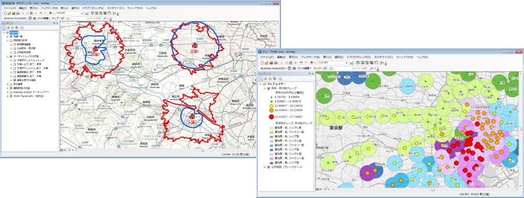Click the Save icon in the left ArcMap toolbar
524x198 pixels.
pyautogui.click(x=14, y=13)
